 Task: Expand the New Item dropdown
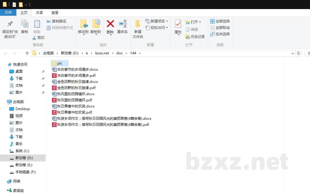coord(167,21)
